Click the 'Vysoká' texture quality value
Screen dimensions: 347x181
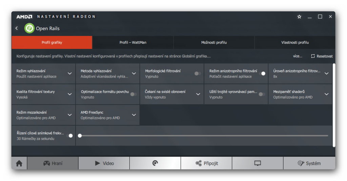click(x=22, y=97)
